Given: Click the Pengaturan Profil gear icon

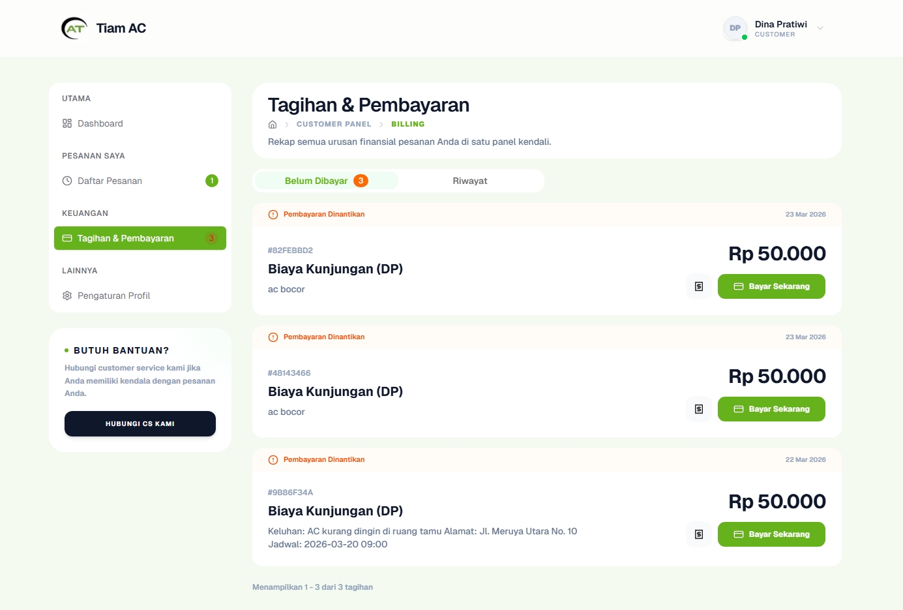Looking at the screenshot, I should tap(67, 296).
